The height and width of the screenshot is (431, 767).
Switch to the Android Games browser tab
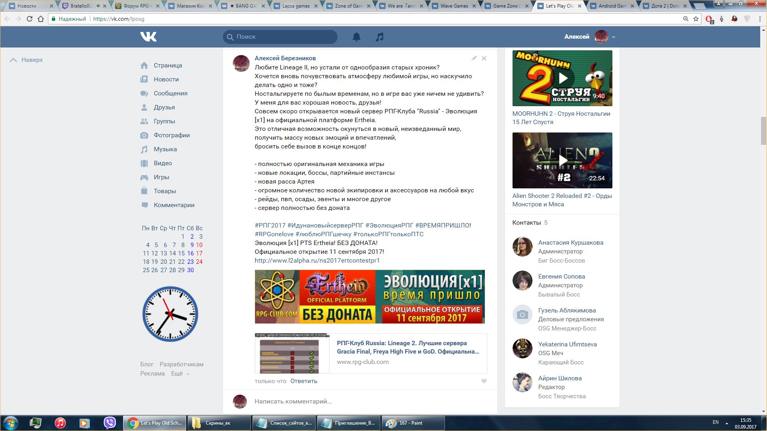click(612, 6)
